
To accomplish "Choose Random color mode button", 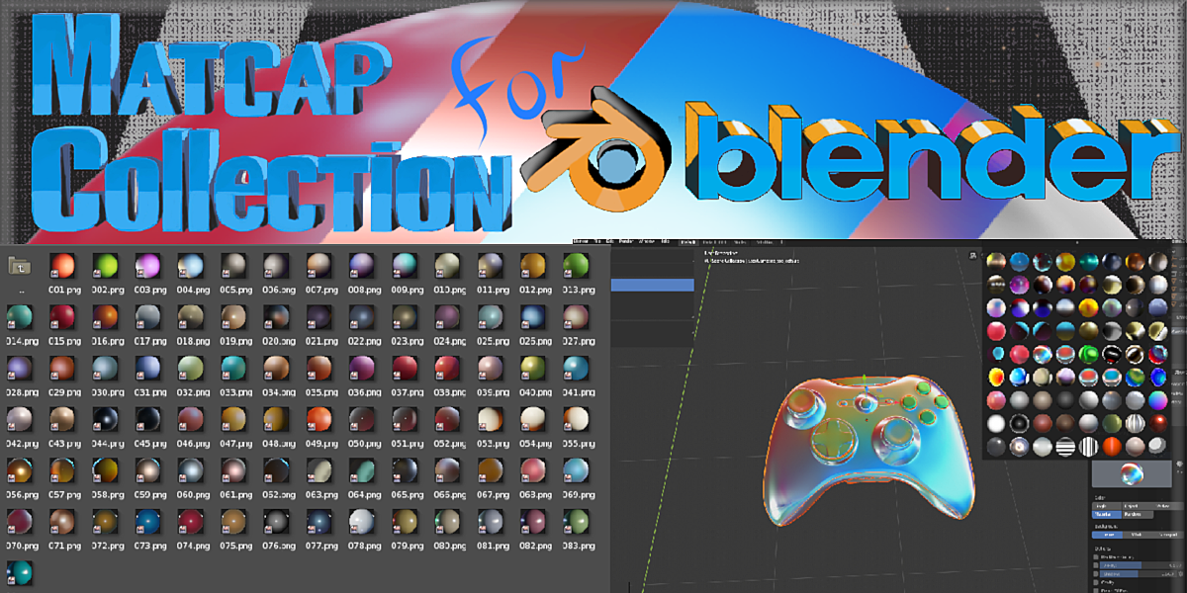I will pyautogui.click(x=1138, y=514).
